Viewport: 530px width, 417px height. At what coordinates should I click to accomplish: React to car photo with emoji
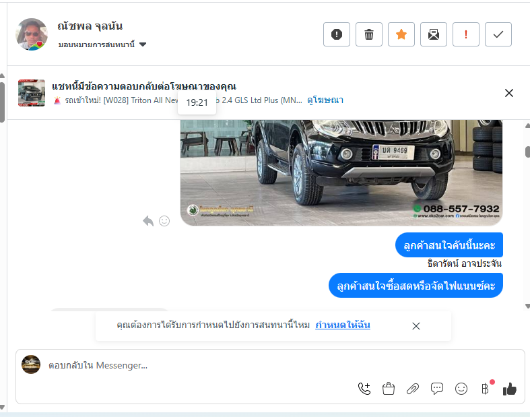pyautogui.click(x=164, y=221)
